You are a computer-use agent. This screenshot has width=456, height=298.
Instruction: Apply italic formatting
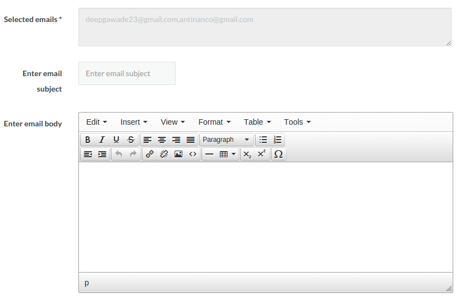(102, 140)
